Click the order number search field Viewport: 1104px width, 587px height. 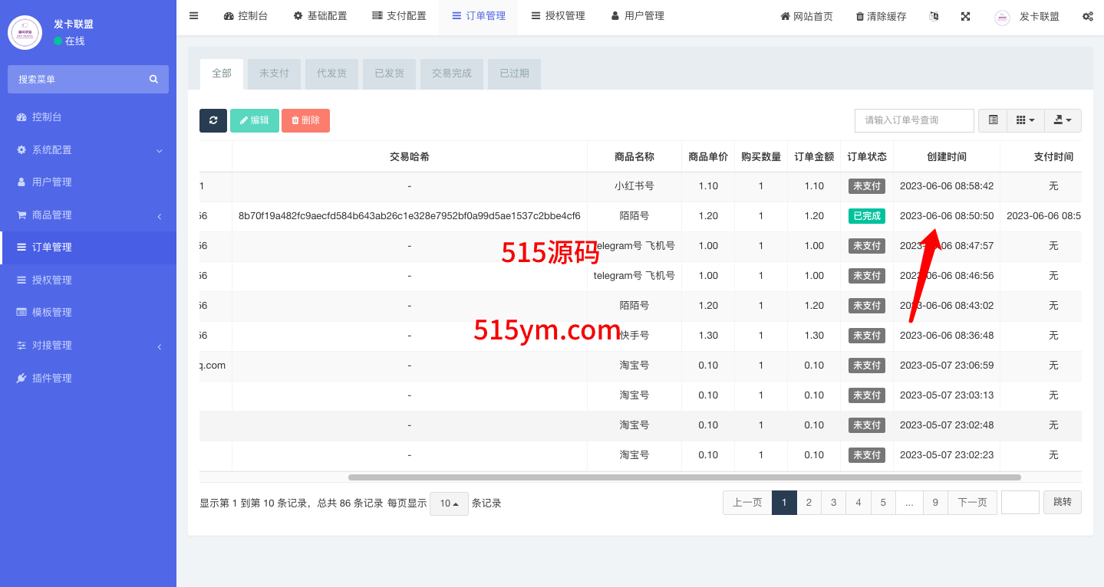(914, 120)
